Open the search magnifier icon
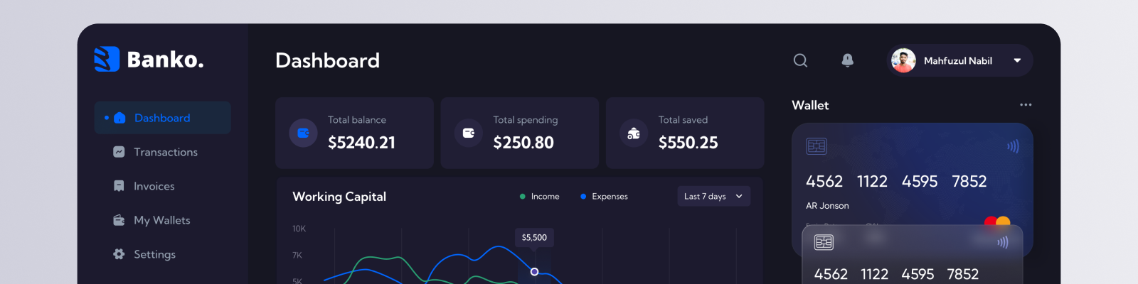 click(800, 60)
